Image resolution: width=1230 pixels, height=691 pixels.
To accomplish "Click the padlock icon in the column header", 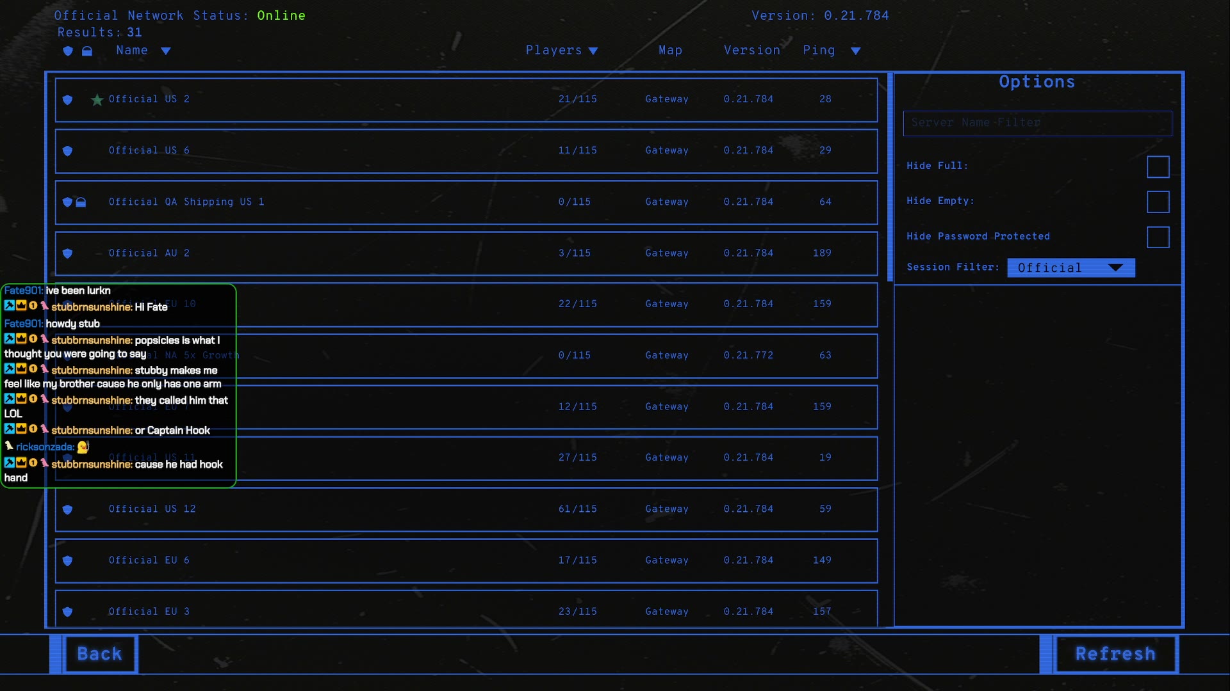I will (x=87, y=51).
